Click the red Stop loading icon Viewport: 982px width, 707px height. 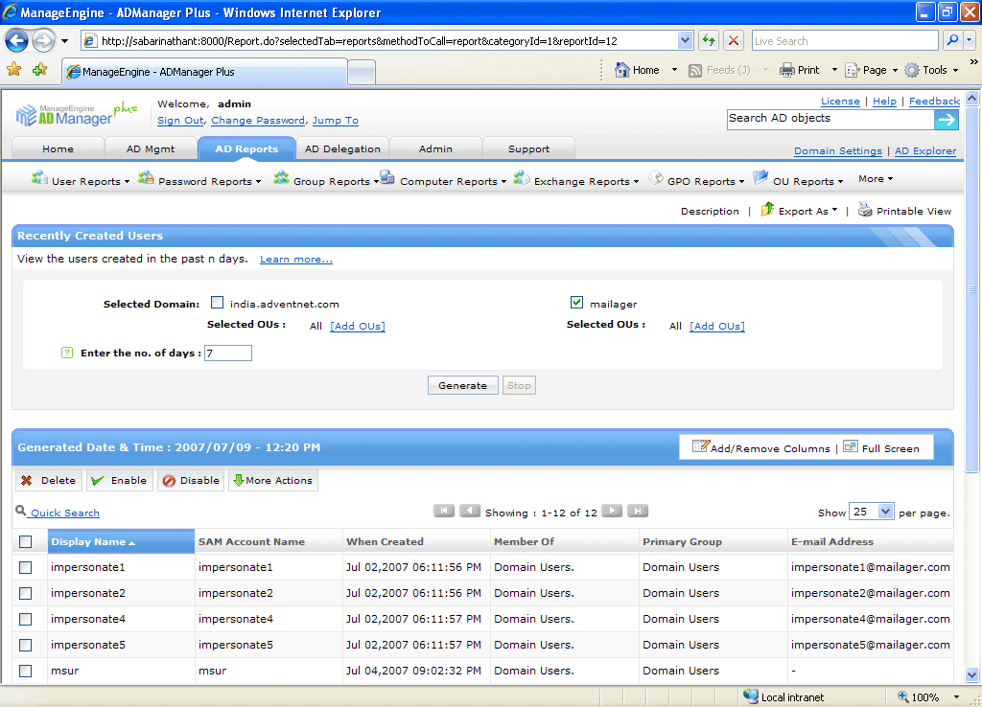[x=733, y=40]
